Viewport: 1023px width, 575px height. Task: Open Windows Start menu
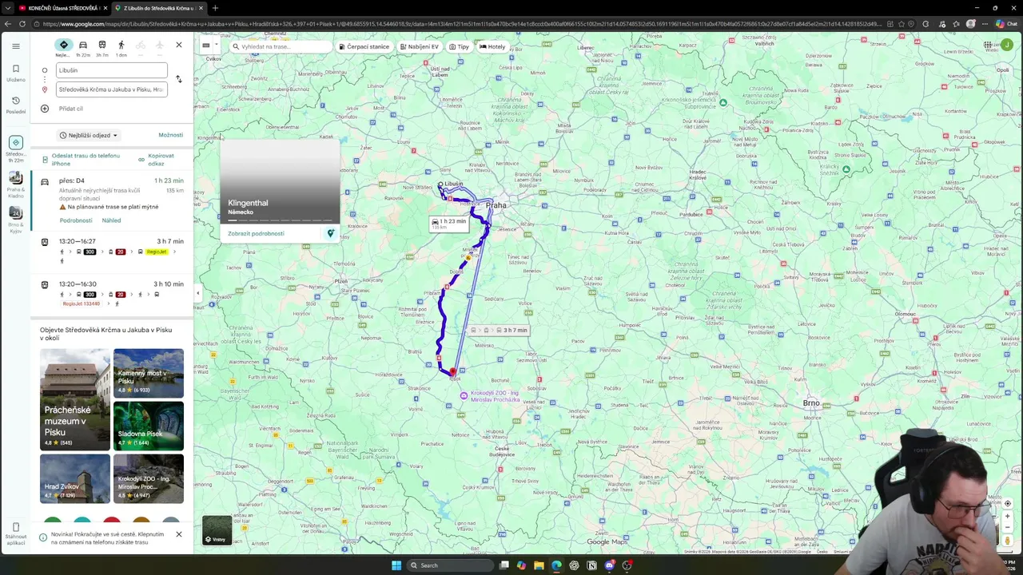point(396,565)
